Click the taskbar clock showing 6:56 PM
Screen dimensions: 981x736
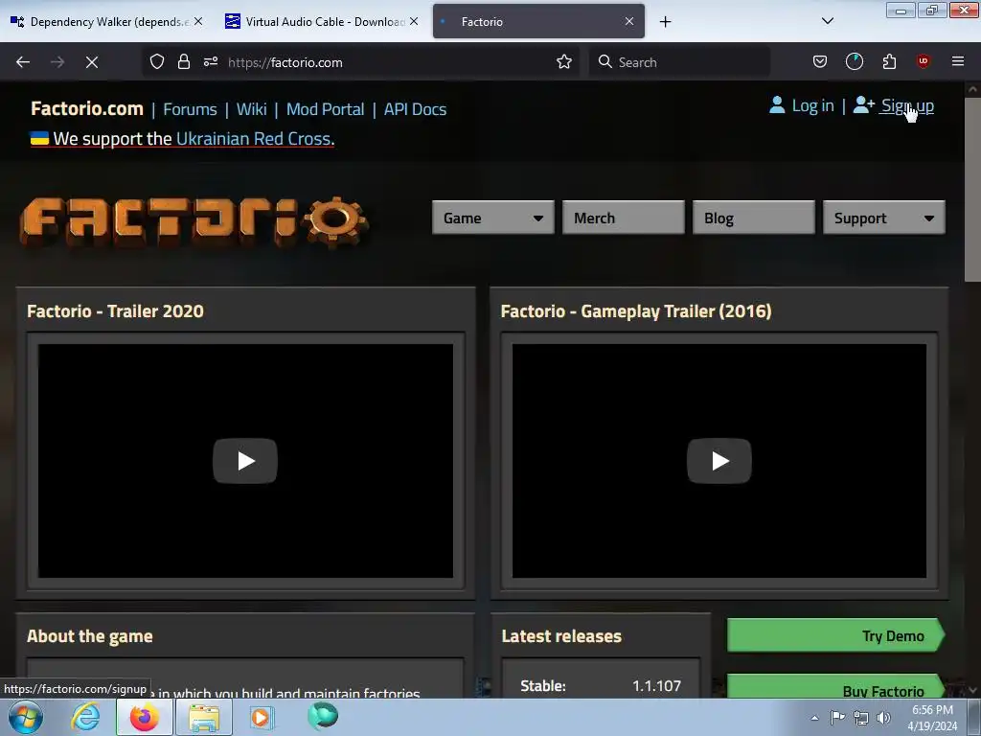pos(932,718)
